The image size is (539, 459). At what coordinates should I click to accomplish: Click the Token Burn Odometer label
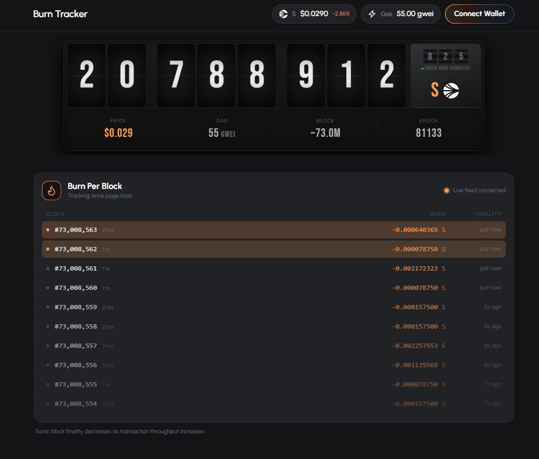(x=447, y=68)
